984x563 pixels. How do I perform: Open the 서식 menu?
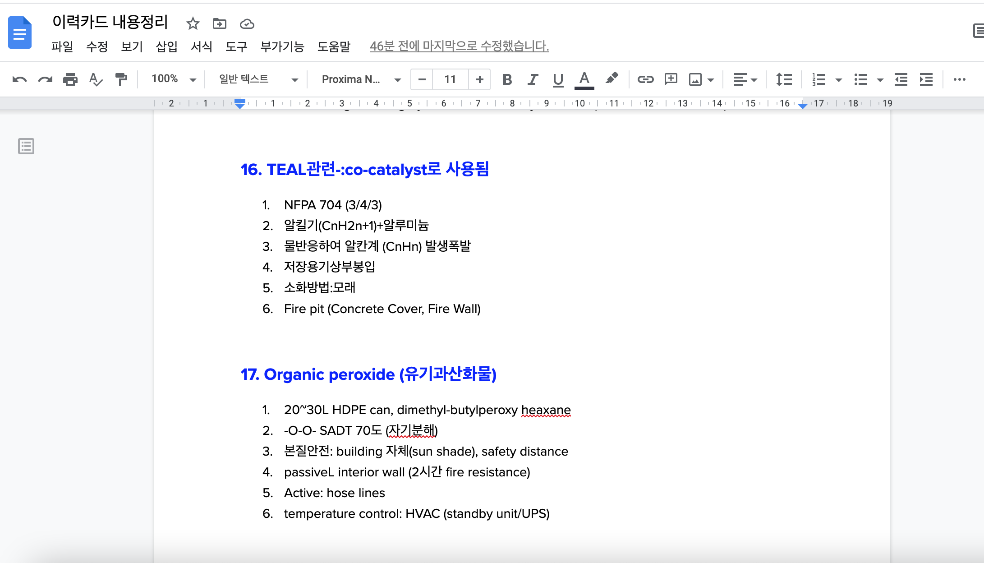point(201,46)
